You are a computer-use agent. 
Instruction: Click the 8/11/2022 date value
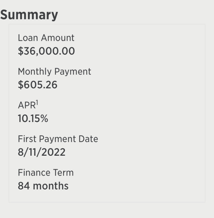[42, 152]
